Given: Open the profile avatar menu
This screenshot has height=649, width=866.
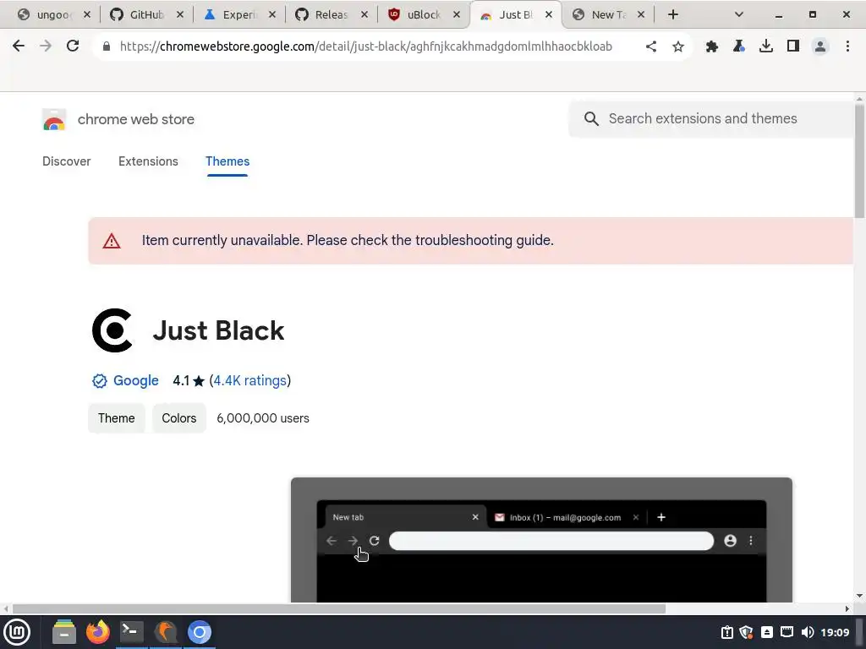Looking at the screenshot, I should click(x=820, y=46).
